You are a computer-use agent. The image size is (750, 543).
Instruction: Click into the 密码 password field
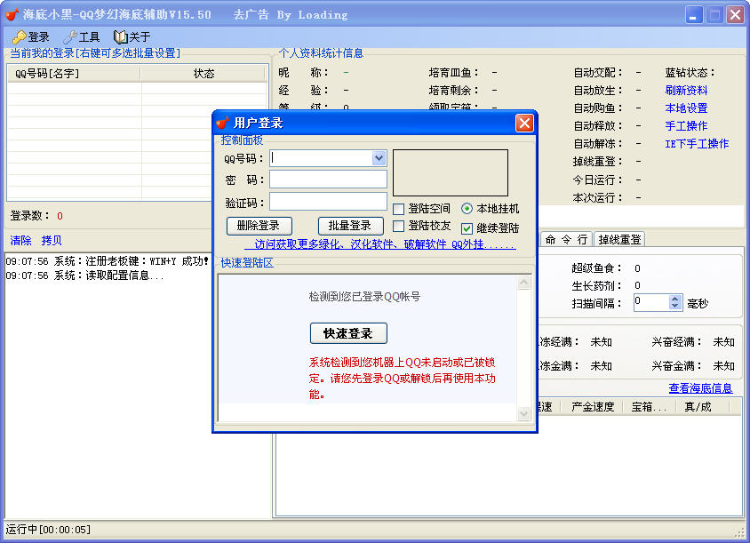tap(328, 180)
